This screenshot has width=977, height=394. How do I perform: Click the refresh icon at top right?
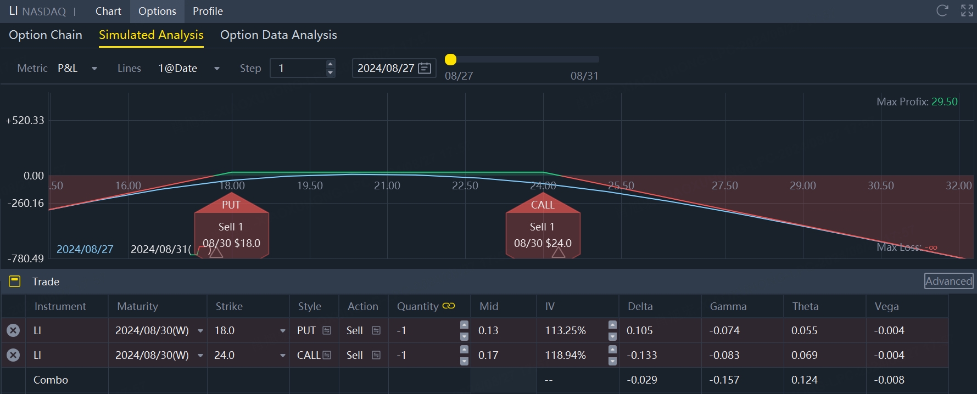pyautogui.click(x=942, y=10)
